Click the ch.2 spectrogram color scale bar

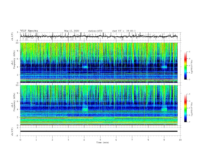(185, 108)
